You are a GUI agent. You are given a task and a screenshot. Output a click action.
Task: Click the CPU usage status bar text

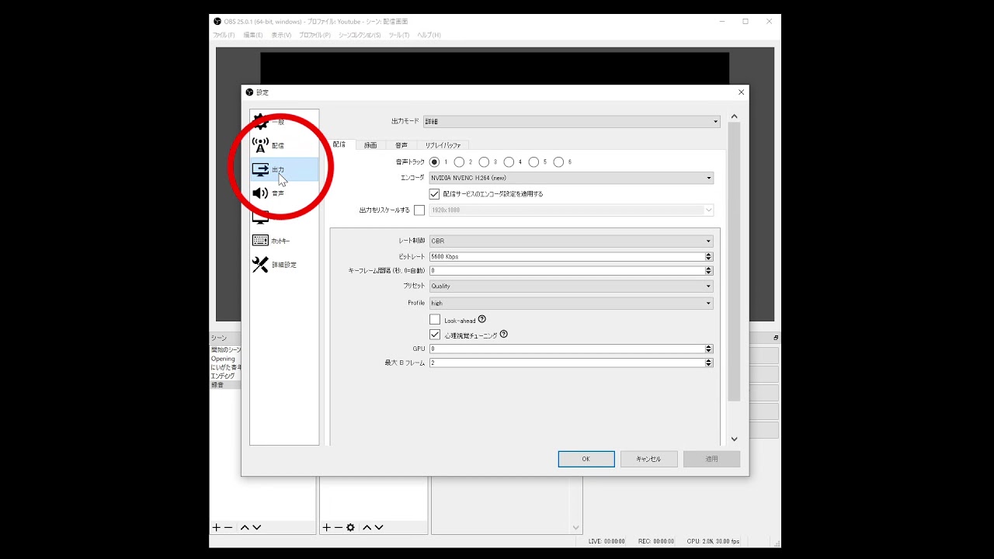click(713, 541)
